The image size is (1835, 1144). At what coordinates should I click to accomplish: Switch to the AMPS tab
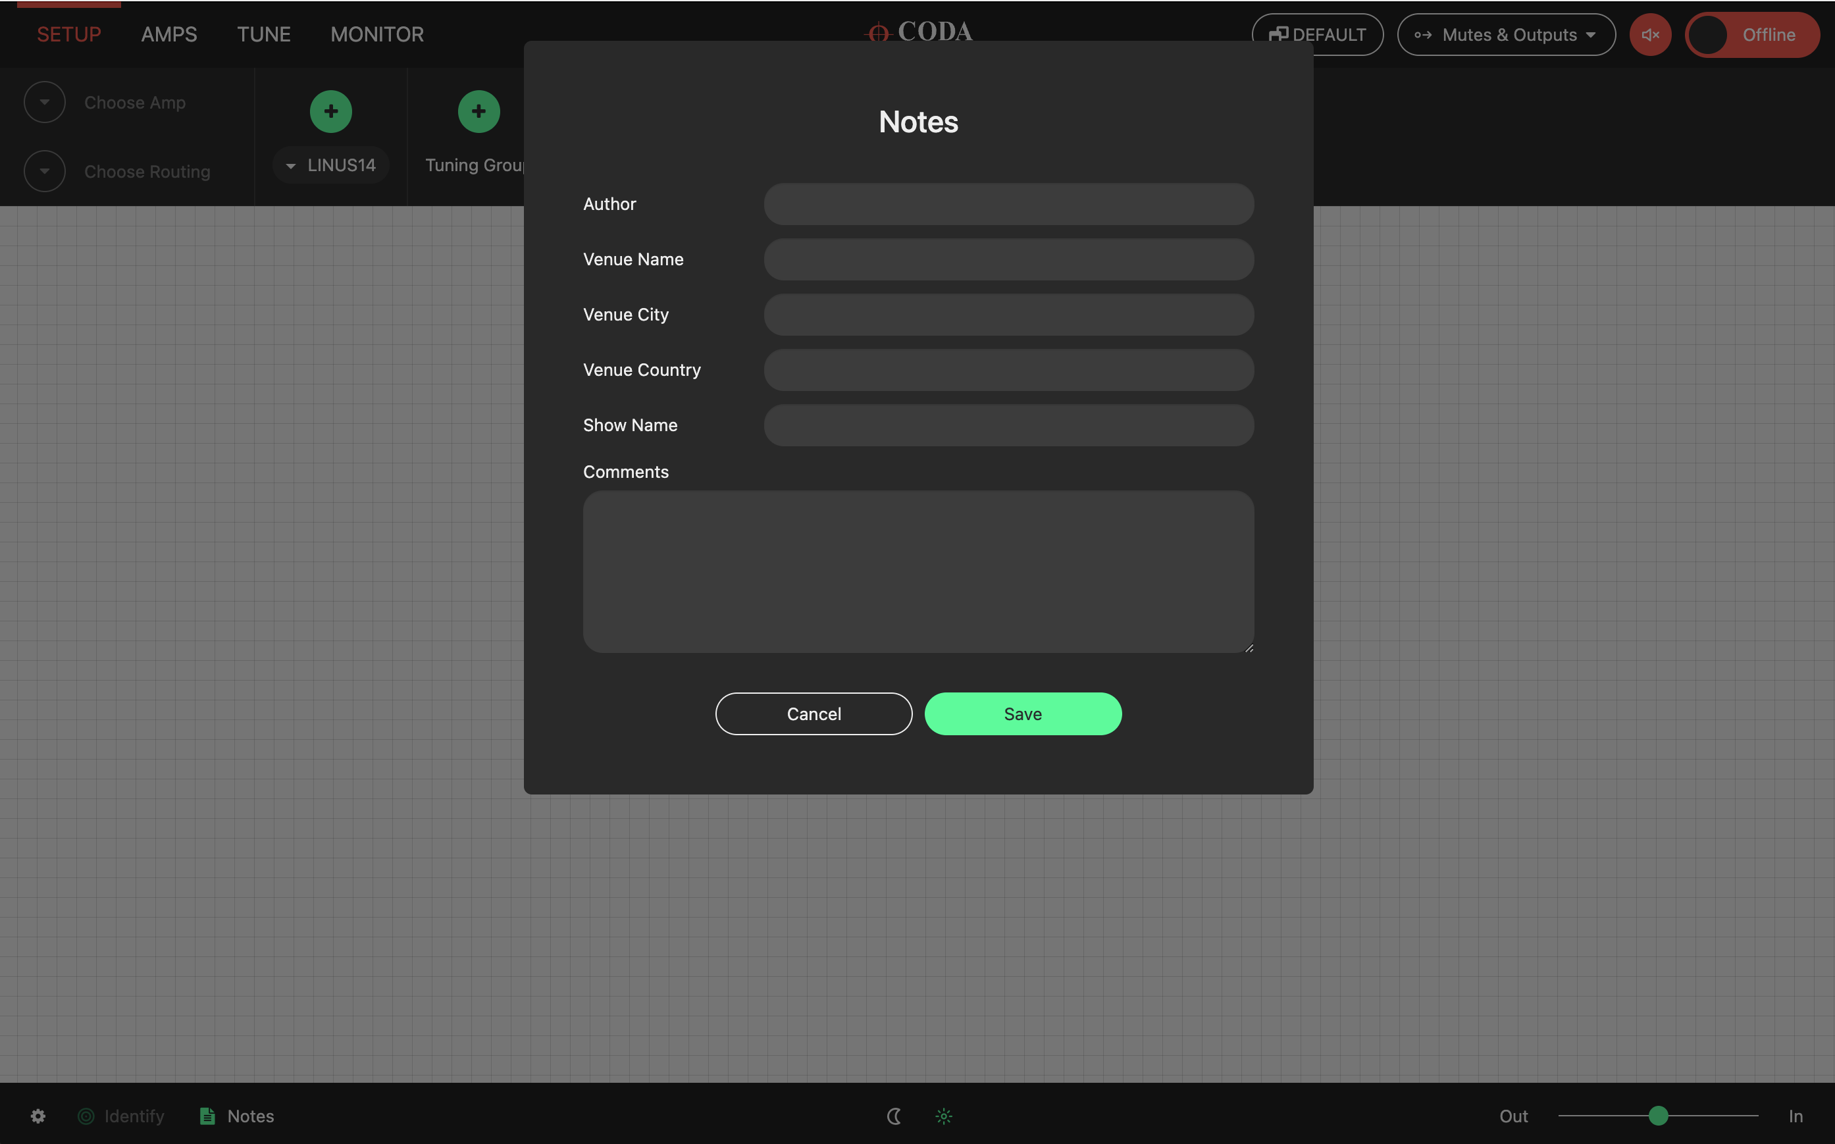point(168,34)
